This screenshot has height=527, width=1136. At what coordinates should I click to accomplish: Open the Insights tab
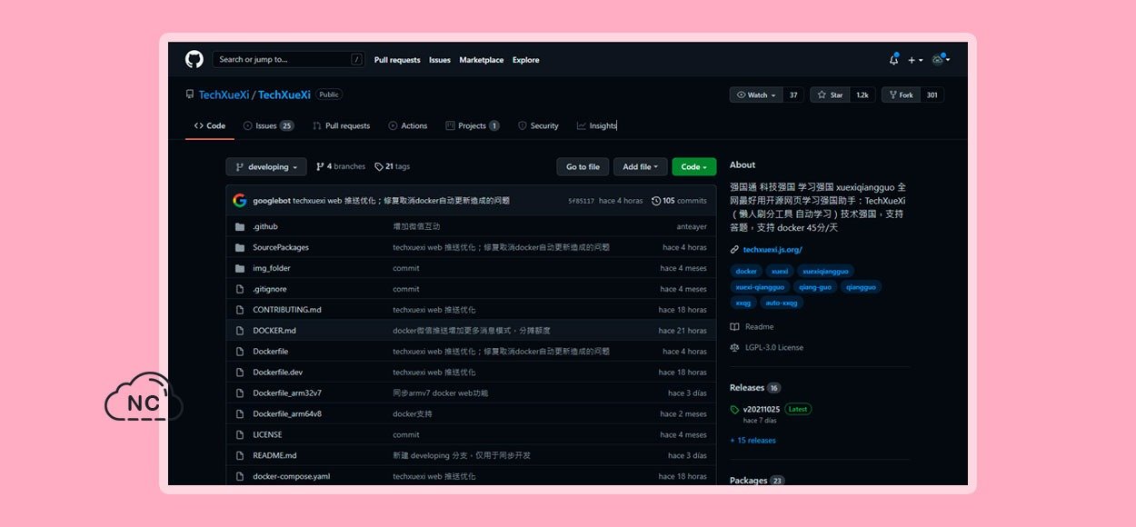pos(597,125)
